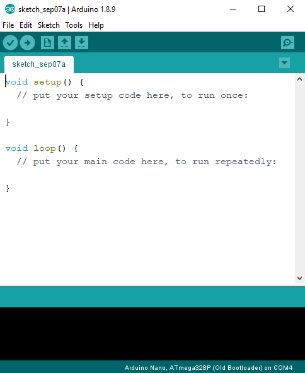Close the Arduino window

tap(291, 9)
